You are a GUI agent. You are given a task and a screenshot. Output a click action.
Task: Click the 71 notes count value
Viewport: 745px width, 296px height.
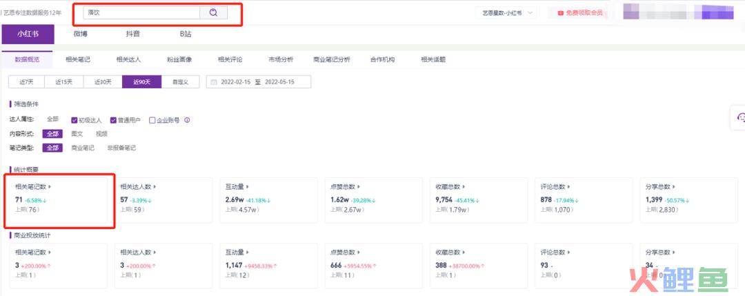[x=19, y=200]
